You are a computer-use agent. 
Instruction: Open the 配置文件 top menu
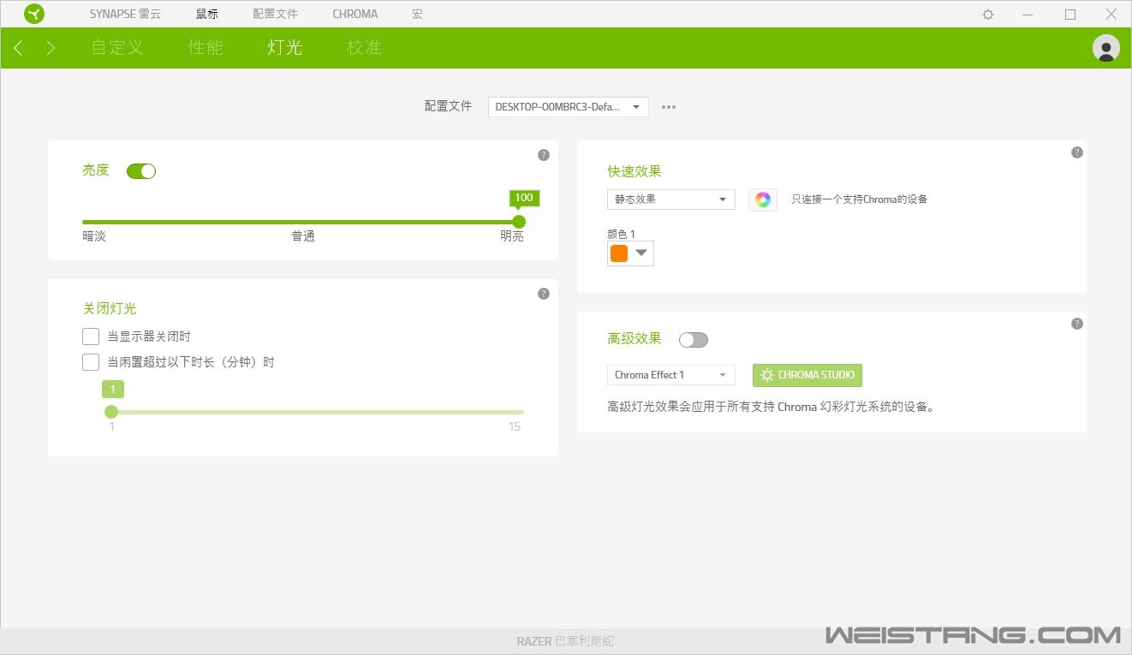tap(276, 15)
